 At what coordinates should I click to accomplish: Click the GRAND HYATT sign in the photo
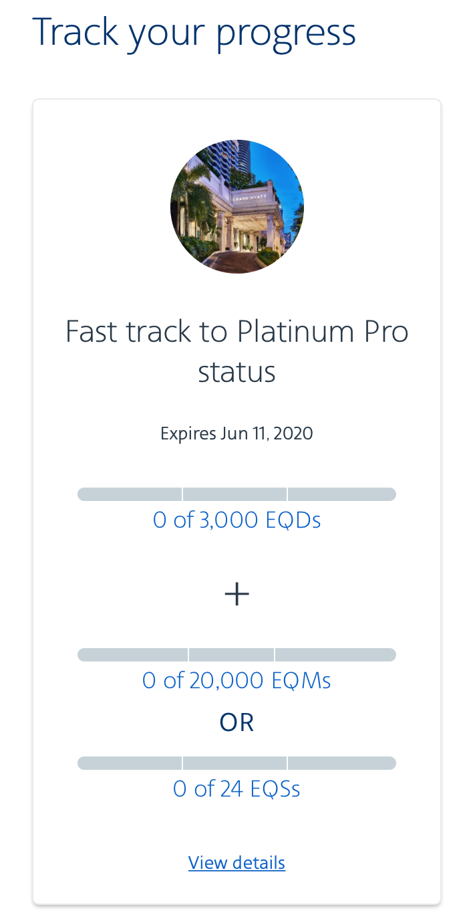pyautogui.click(x=248, y=198)
